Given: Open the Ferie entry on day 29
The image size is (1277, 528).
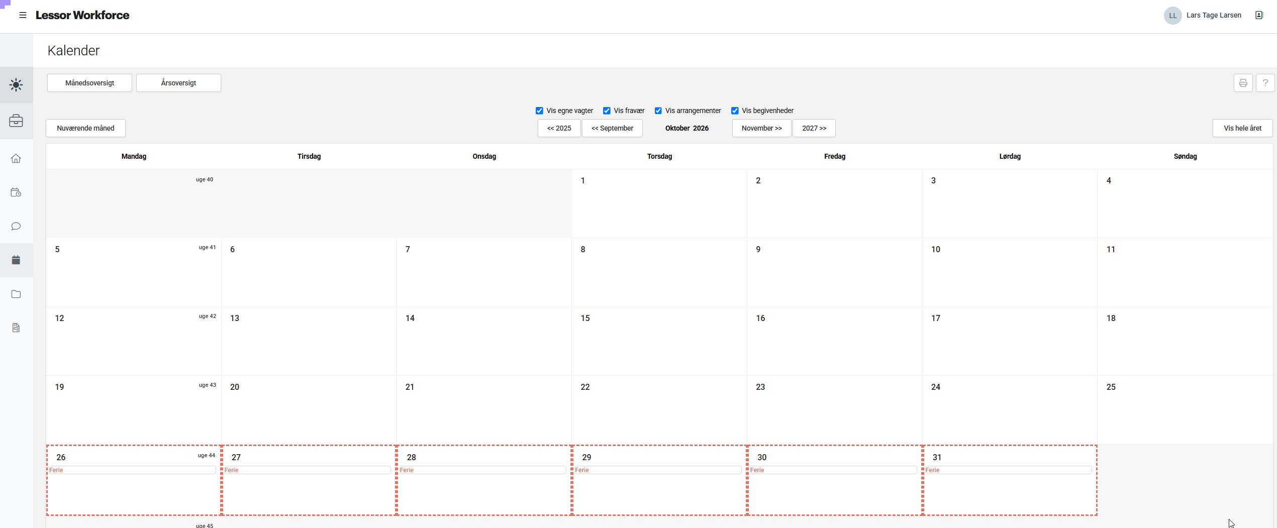Looking at the screenshot, I should (658, 470).
